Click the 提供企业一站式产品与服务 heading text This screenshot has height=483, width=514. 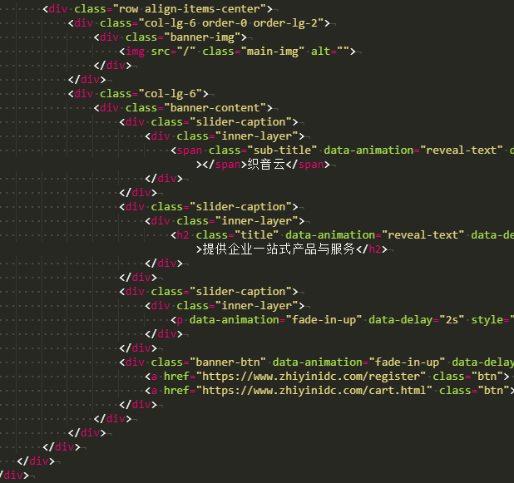pyautogui.click(x=279, y=249)
